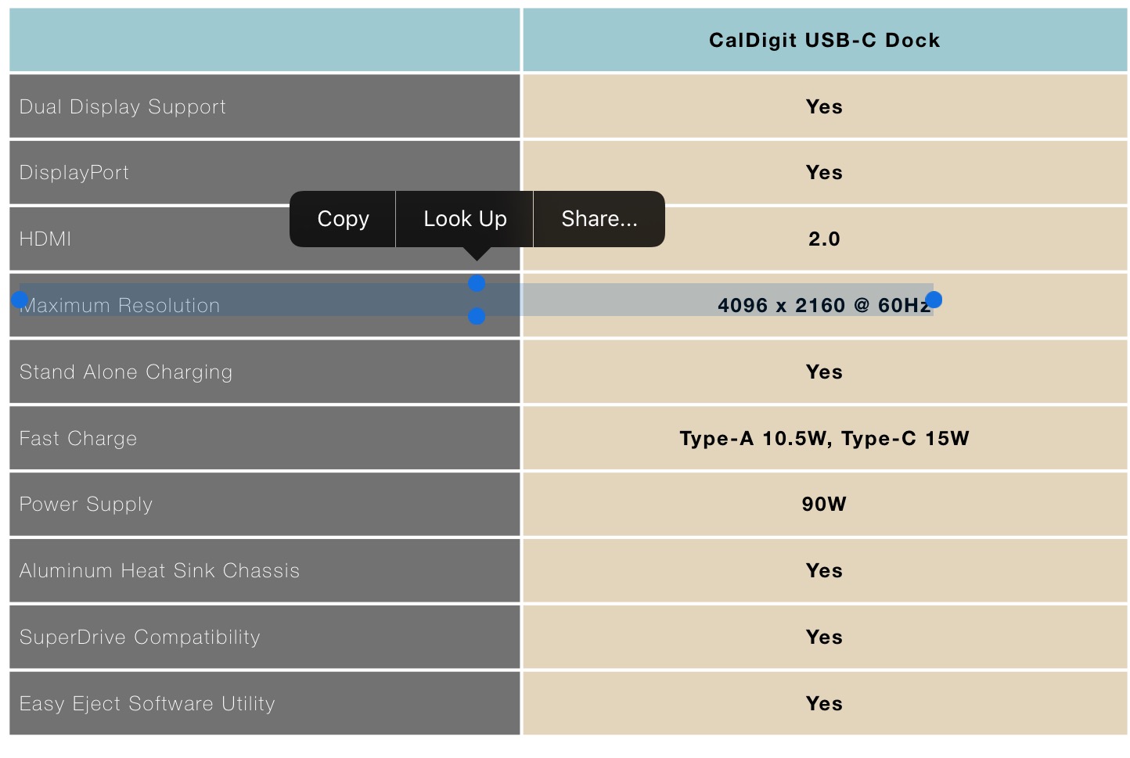Select the 90W value cell
1130x758 pixels.
[x=825, y=505]
